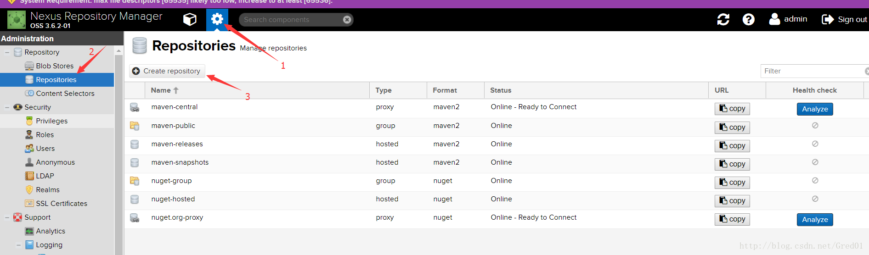Open Users under Security
Screen dimensions: 869x255
tap(45, 149)
